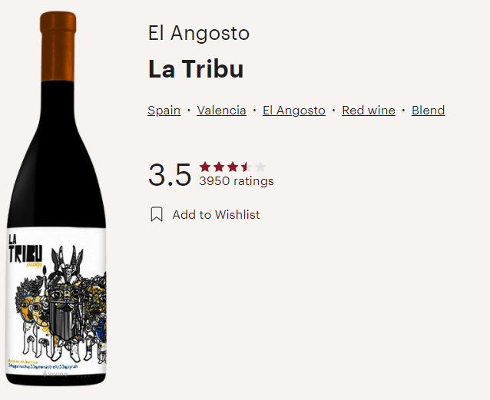Follow the underlined El Angosto winery link
490x400 pixels.
click(294, 111)
